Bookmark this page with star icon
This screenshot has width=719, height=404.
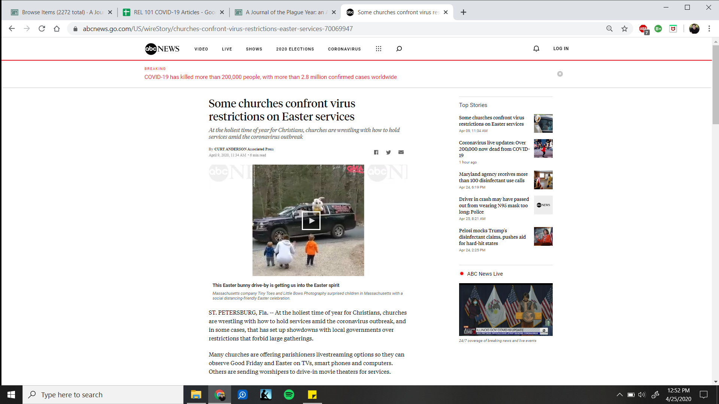coord(624,29)
